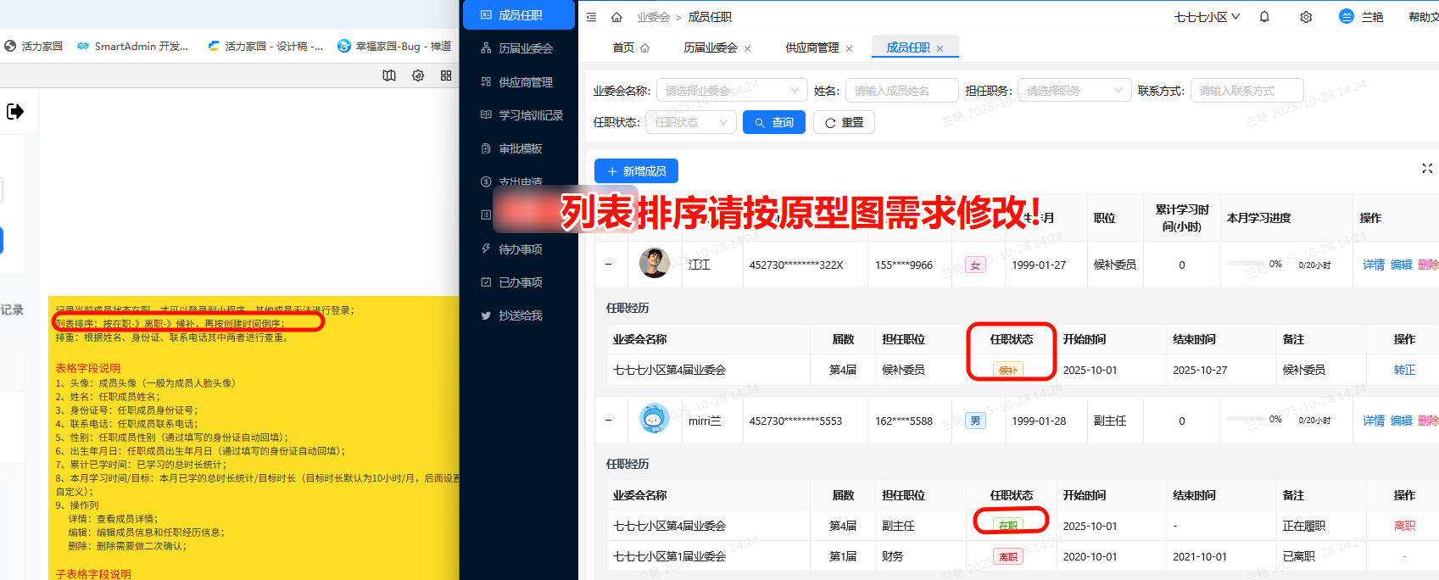Click the logout arrow icon on the left page
The width and height of the screenshot is (1439, 580).
15,111
